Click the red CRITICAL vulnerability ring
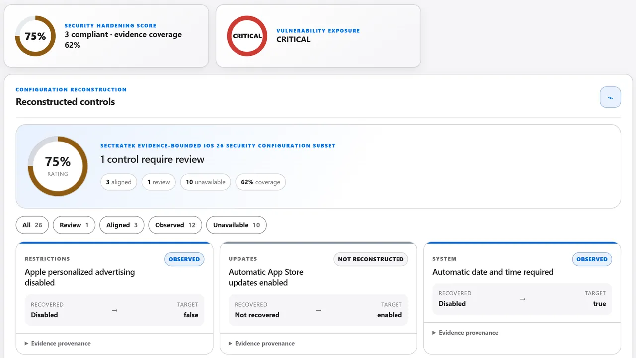The height and width of the screenshot is (358, 636). 247,36
